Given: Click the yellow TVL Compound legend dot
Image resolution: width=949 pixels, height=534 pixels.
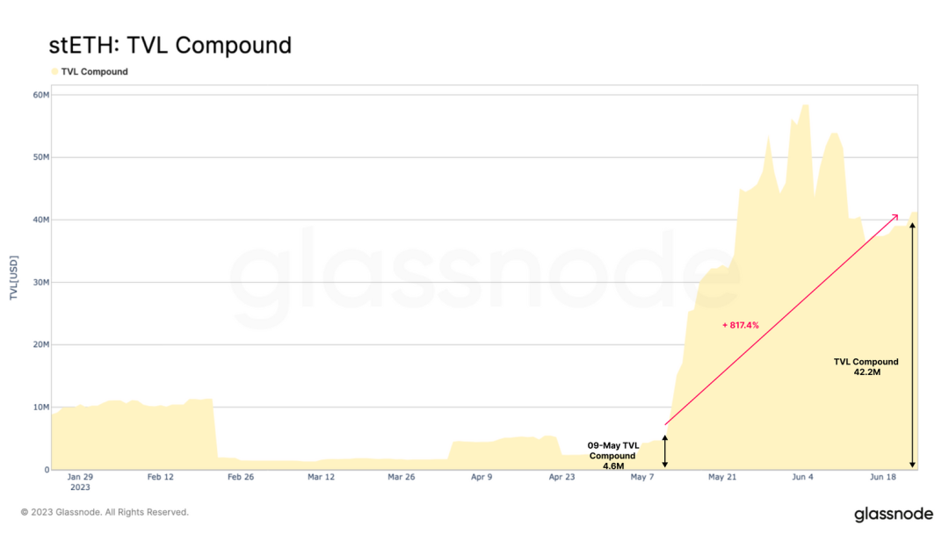Looking at the screenshot, I should pyautogui.click(x=54, y=72).
